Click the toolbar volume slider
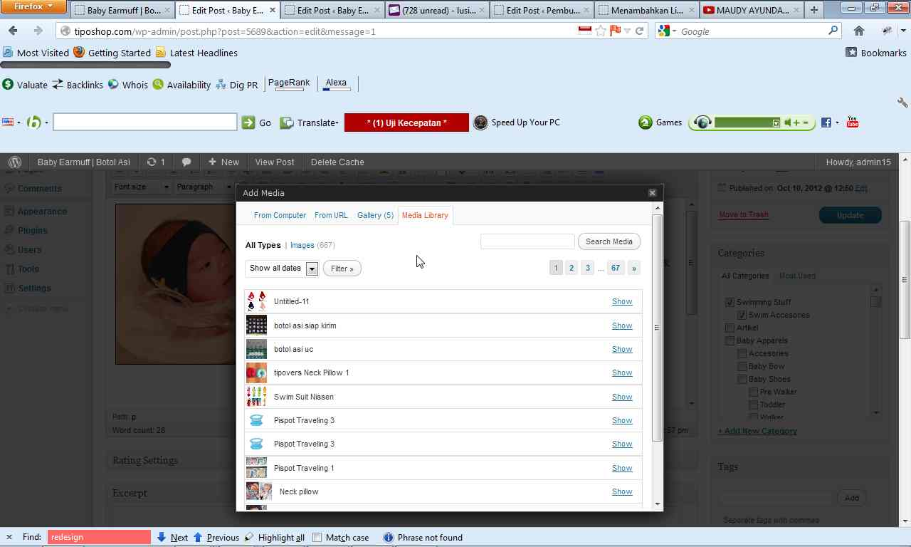The width and height of the screenshot is (911, 547). tap(743, 123)
